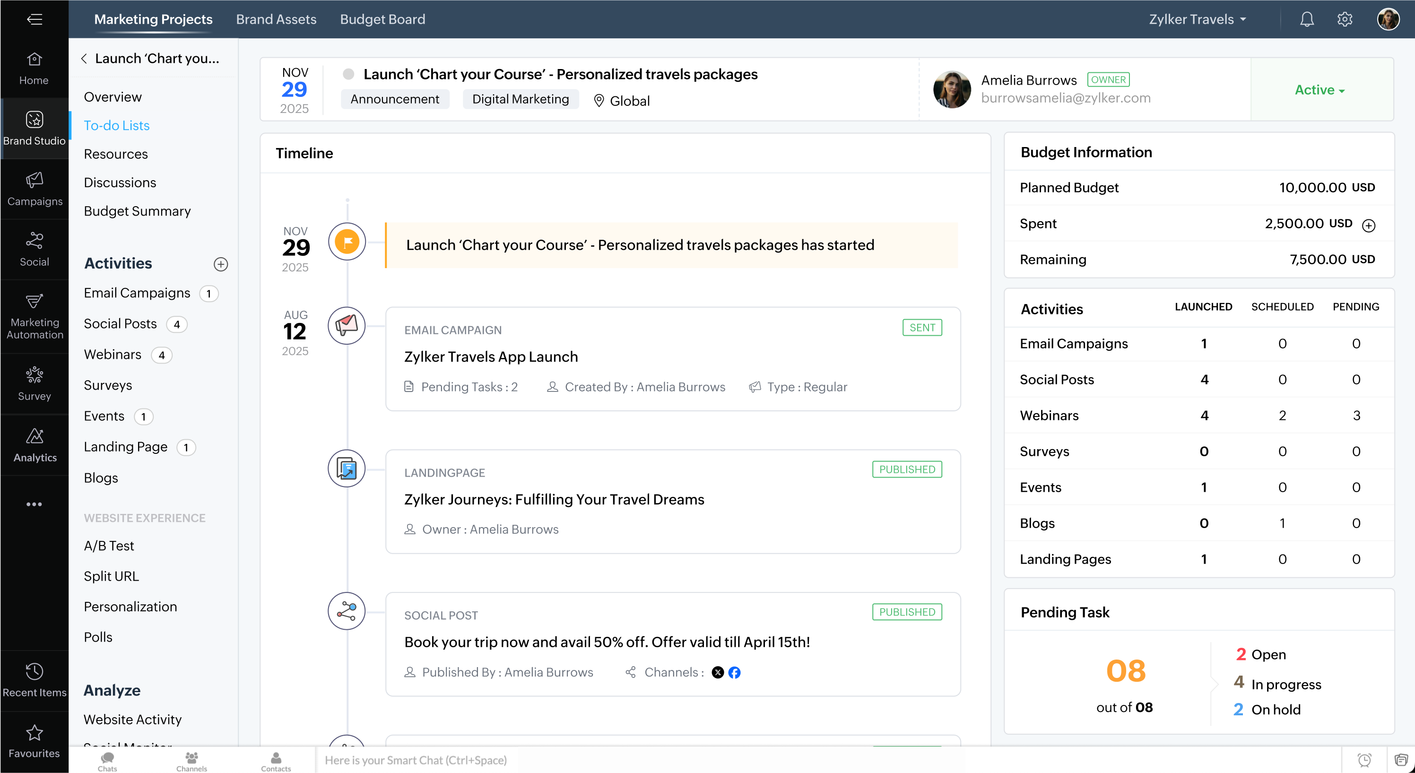
Task: Add a new activity with plus icon
Action: pyautogui.click(x=220, y=264)
